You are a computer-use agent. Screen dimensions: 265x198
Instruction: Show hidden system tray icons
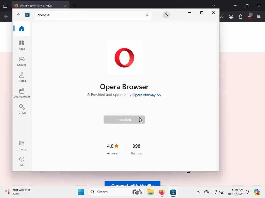coord(198,192)
